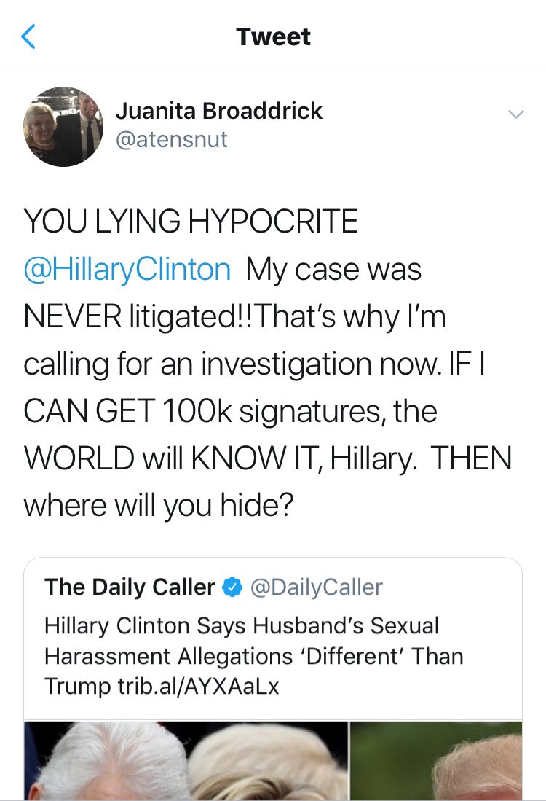Click the "YOU LYING HYPOCRITE" text

click(x=191, y=222)
